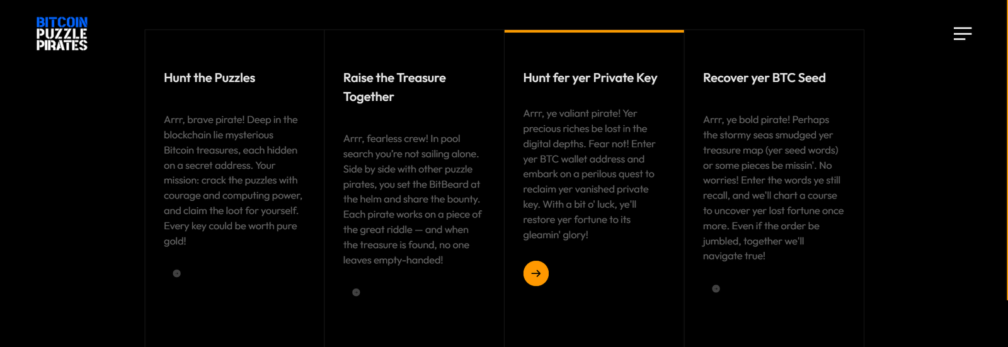Open the hamburger menu
The width and height of the screenshot is (1008, 347).
(962, 33)
